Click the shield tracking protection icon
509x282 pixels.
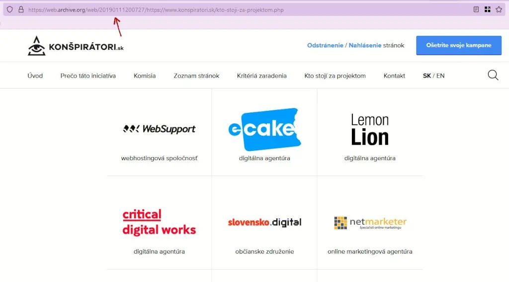coord(10,9)
